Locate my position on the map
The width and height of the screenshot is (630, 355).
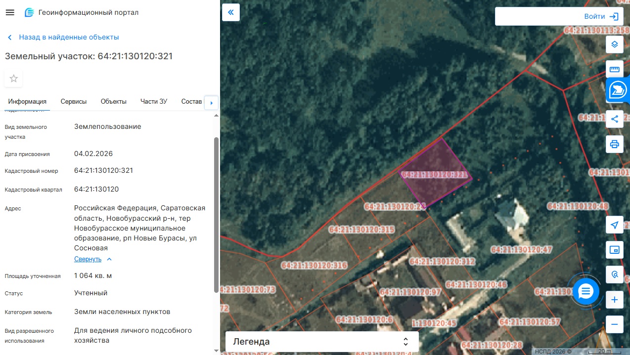(x=615, y=225)
